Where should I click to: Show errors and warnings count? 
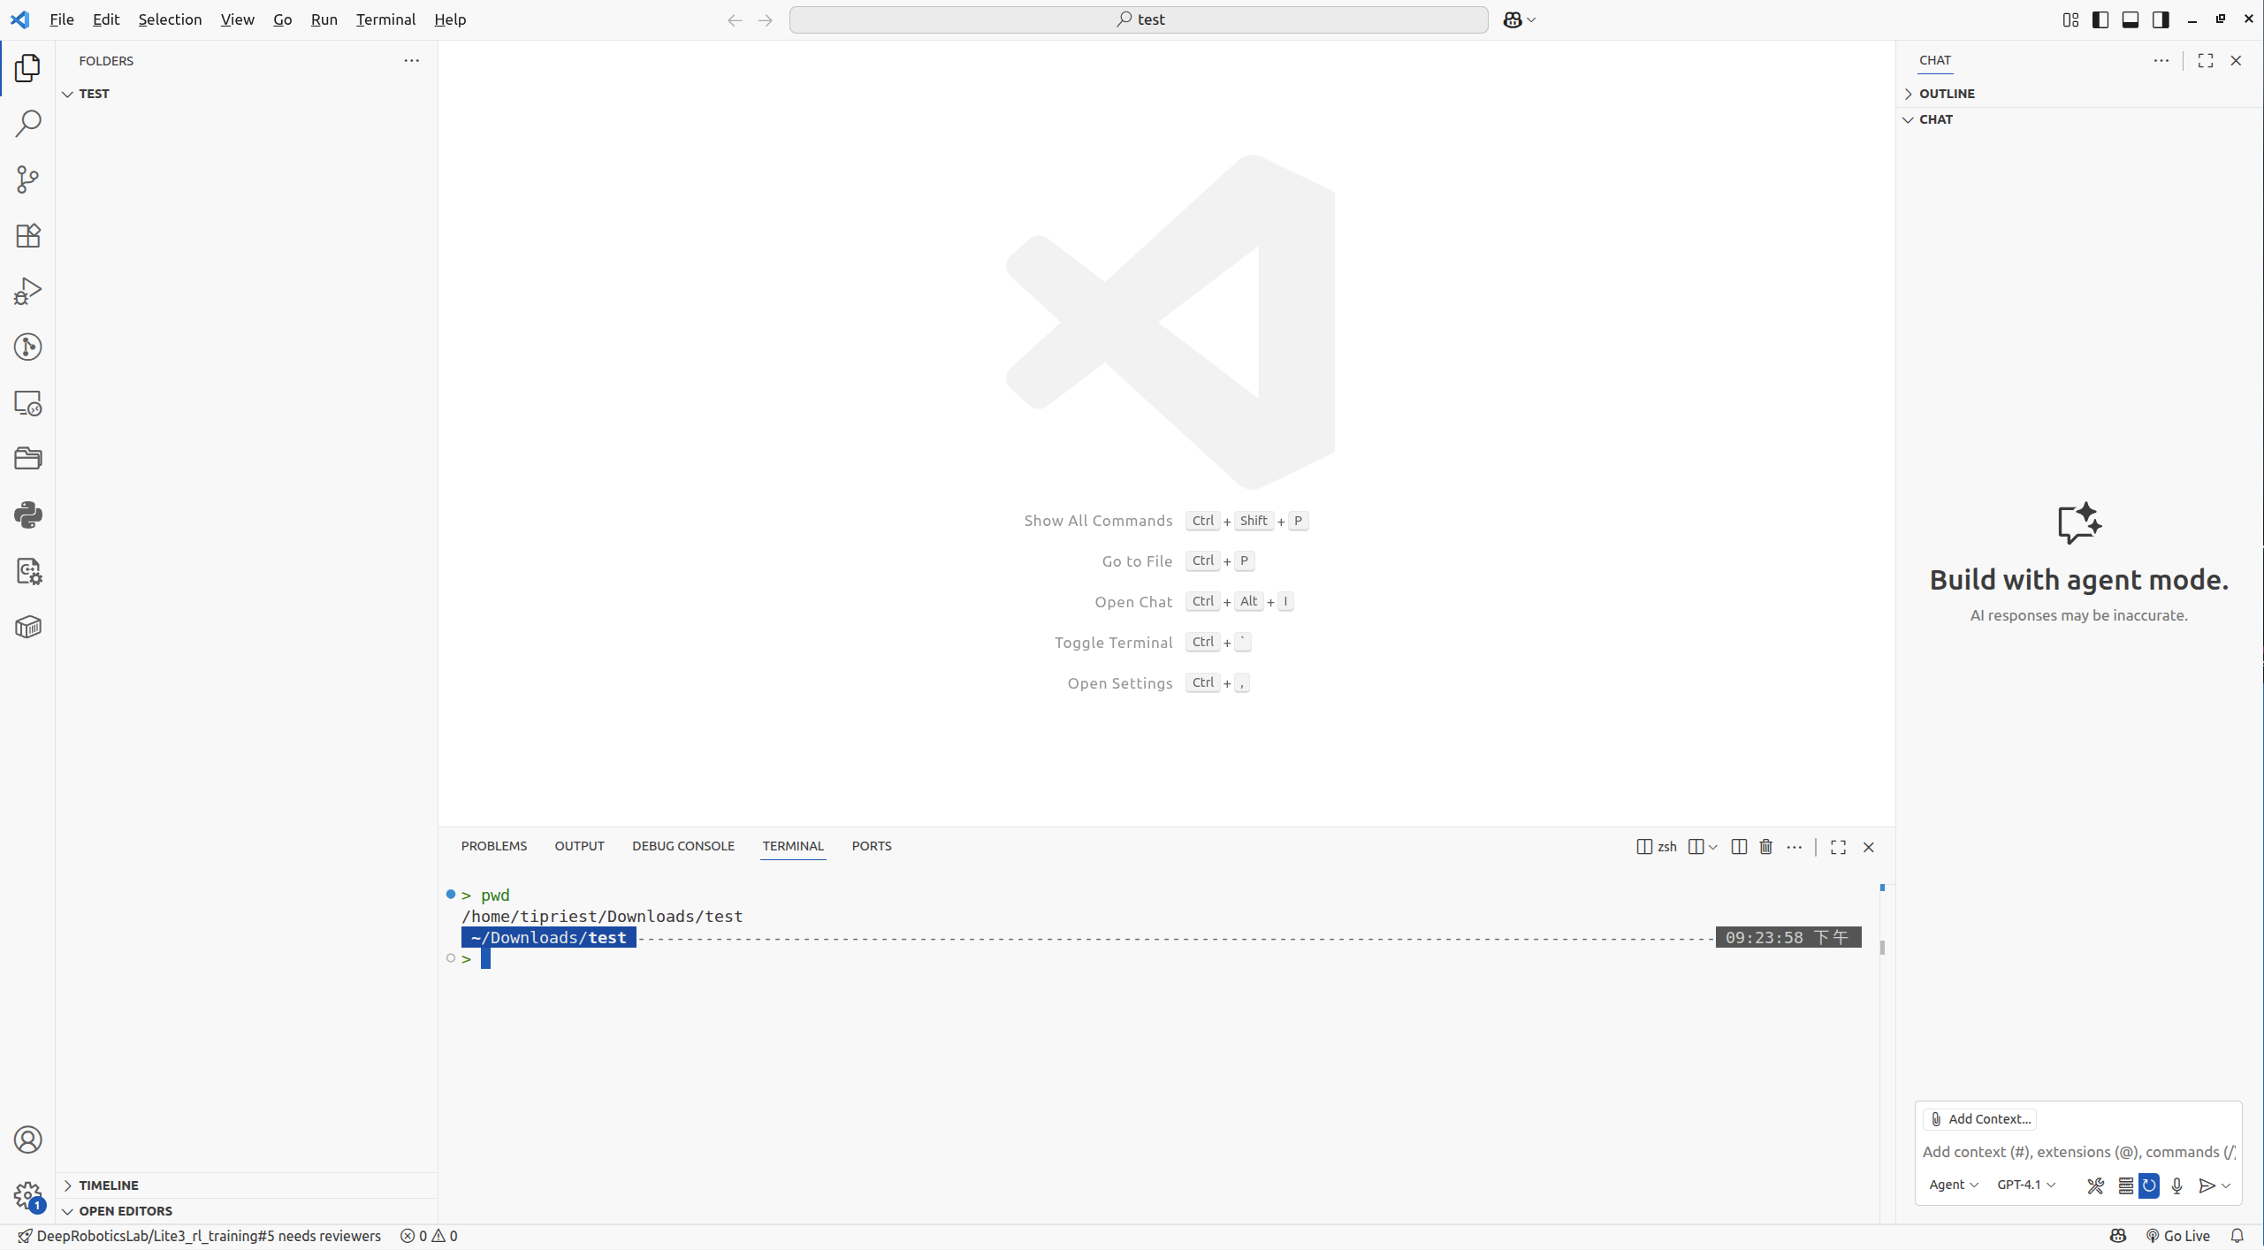coord(429,1236)
